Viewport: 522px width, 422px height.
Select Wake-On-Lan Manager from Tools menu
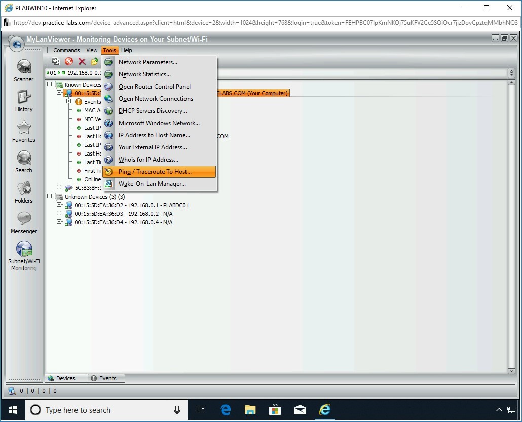(x=152, y=184)
